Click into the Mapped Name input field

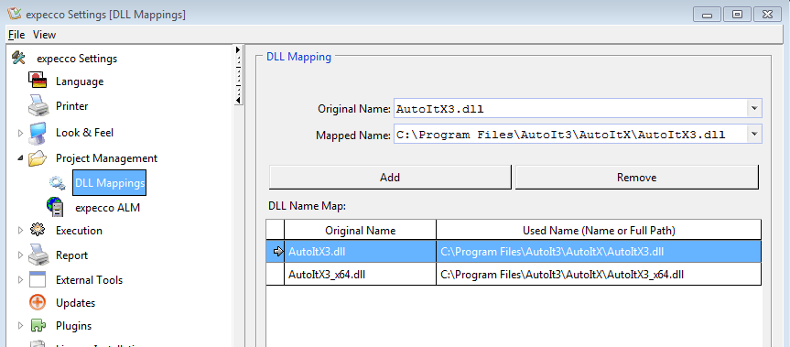coord(570,134)
